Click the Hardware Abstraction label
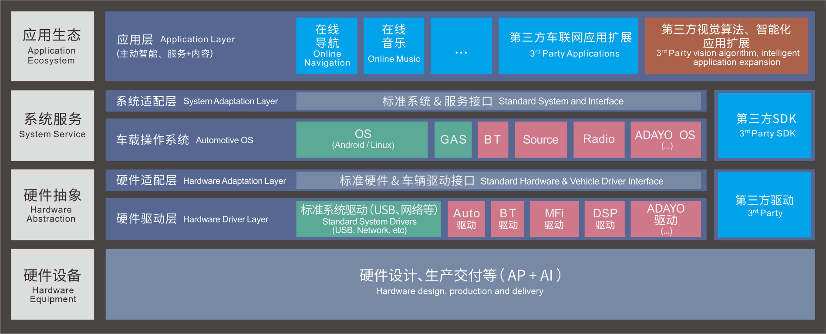Viewport: 826px width, 334px height. point(52,205)
